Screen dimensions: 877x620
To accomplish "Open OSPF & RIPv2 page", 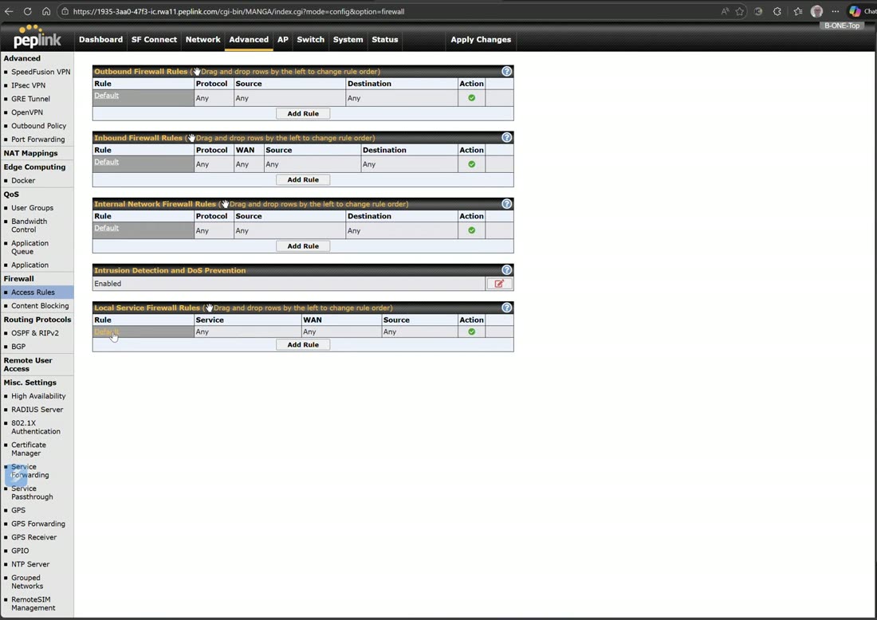I will (34, 333).
